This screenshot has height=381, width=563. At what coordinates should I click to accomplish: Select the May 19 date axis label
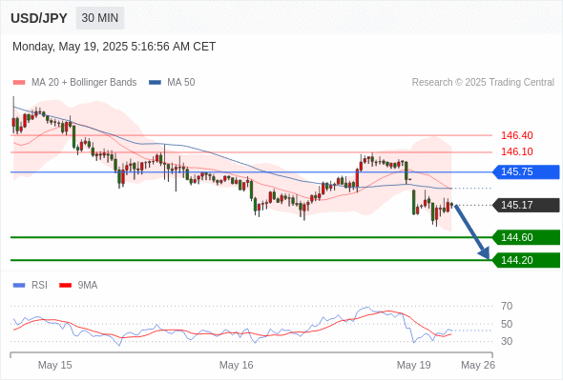coord(413,365)
